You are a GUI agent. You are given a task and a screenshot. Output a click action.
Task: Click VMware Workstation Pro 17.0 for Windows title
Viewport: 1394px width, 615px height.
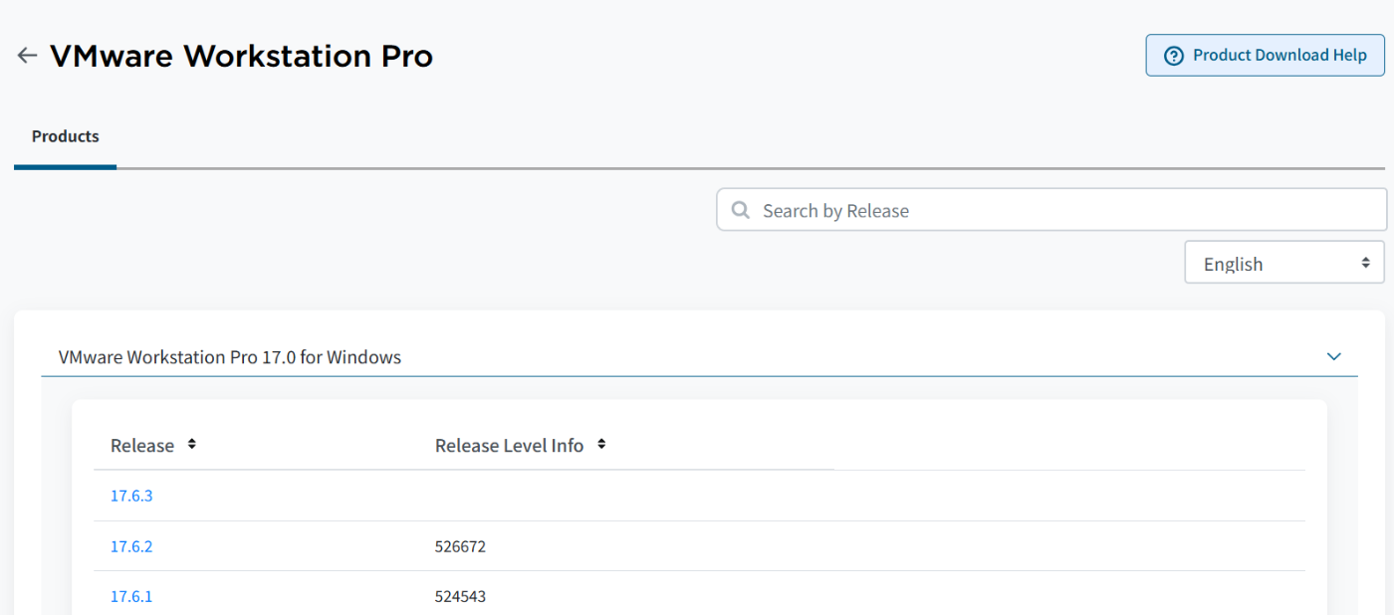[x=230, y=356]
